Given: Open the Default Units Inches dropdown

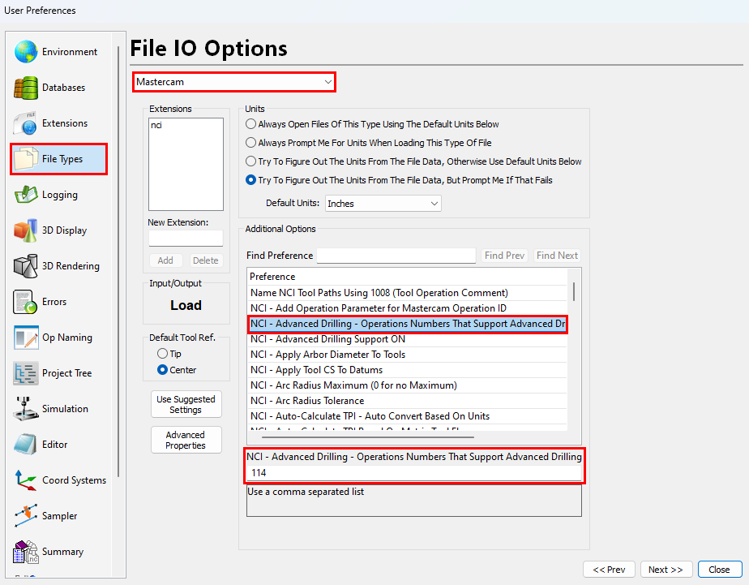Looking at the screenshot, I should click(383, 204).
